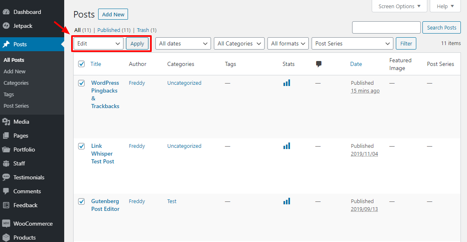
Task: Open All Posts in the sidebar submenu
Action: coord(14,60)
